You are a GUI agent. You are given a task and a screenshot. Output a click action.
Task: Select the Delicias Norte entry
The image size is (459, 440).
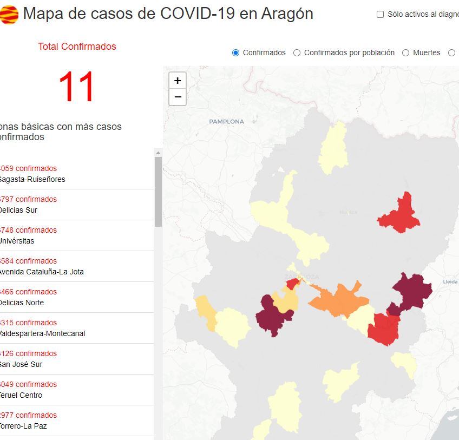[22, 303]
